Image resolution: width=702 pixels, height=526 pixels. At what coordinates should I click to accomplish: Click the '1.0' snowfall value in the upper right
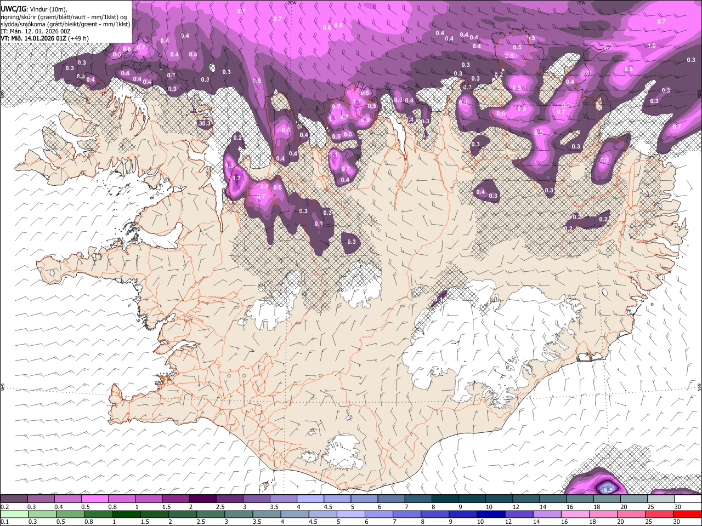click(x=652, y=45)
